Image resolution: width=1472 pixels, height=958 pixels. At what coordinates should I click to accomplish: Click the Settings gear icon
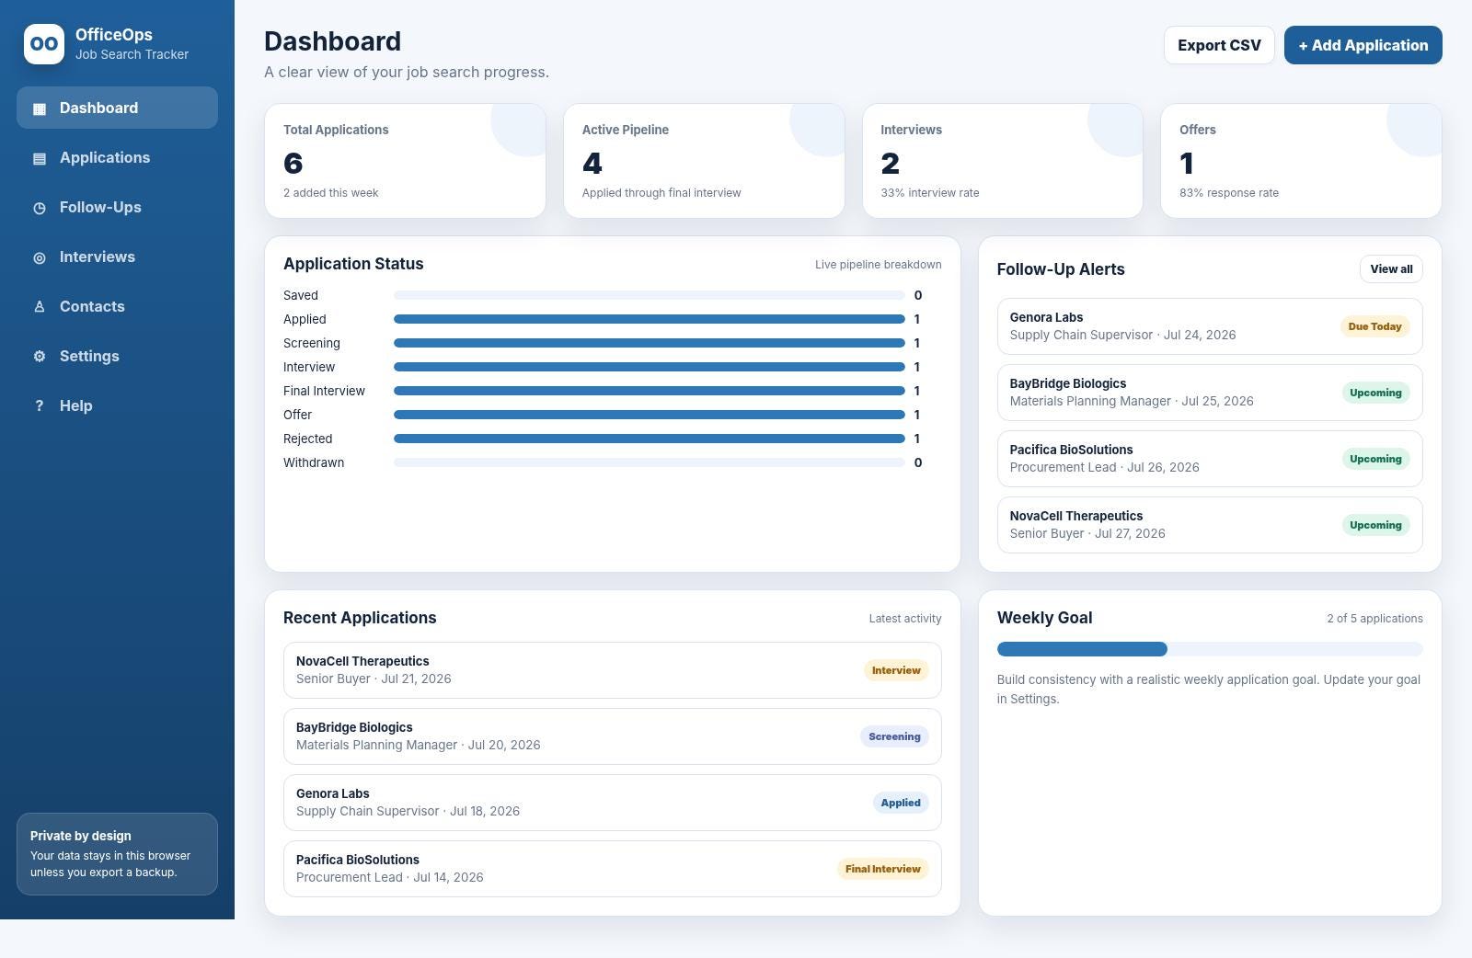click(40, 357)
